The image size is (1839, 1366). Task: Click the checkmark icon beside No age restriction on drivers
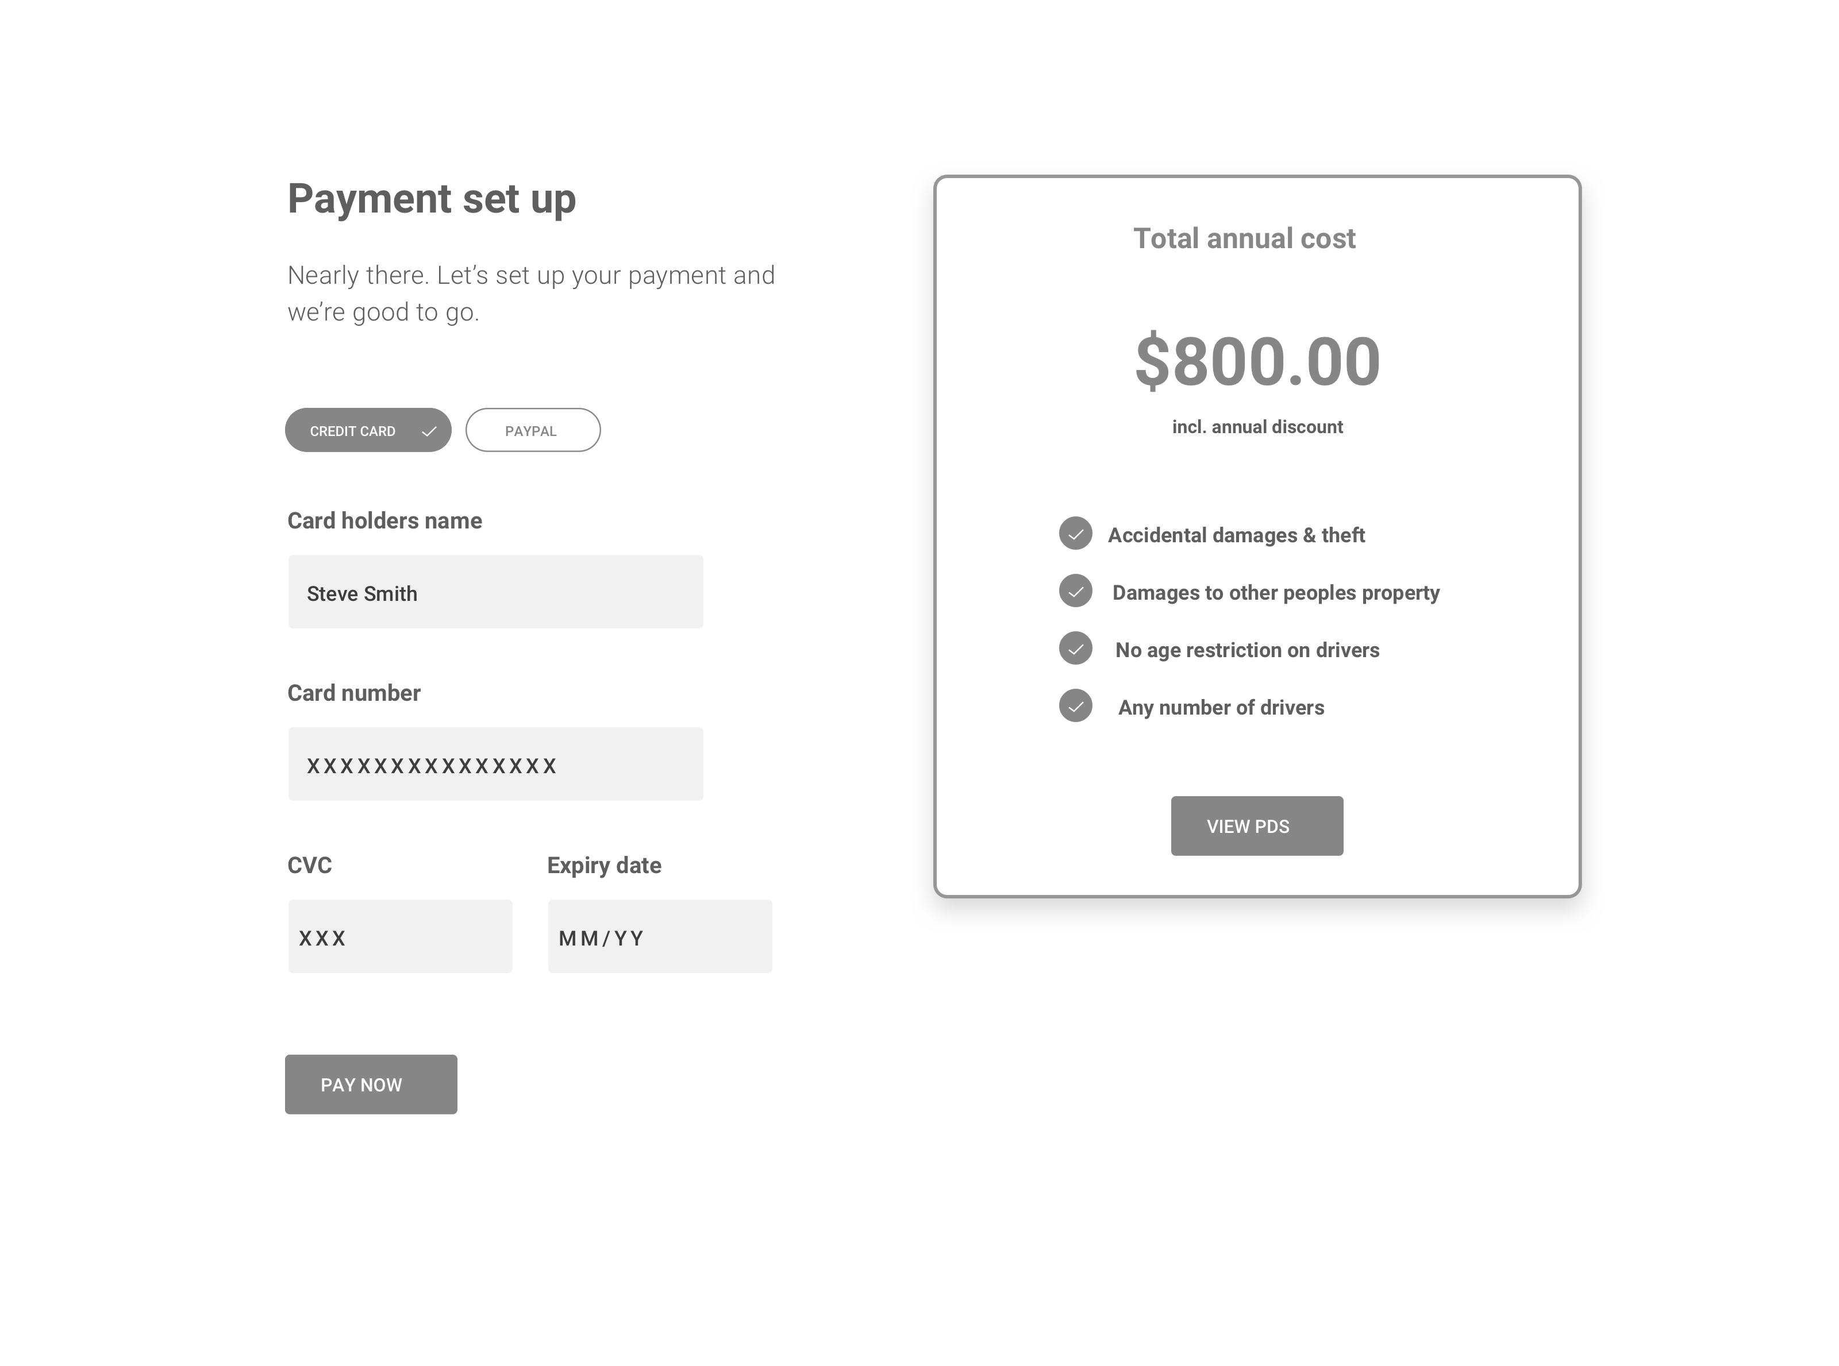click(1075, 649)
